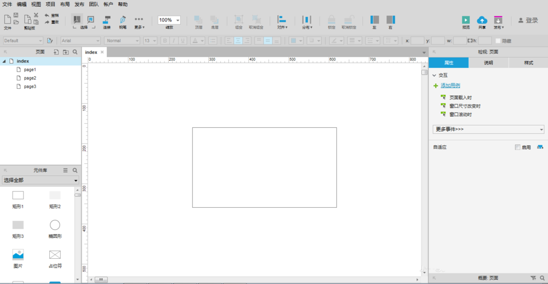Add a new page in Pages panel

click(x=56, y=52)
